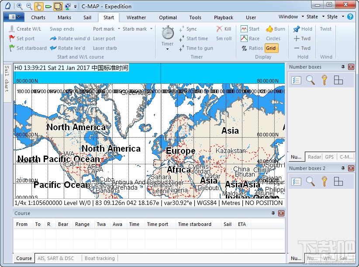
Task: Click layout boxes icon in Number boxes panel
Action: (x=338, y=80)
